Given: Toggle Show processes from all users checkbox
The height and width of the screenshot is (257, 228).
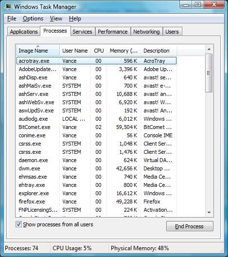Looking at the screenshot, I should coord(18,224).
